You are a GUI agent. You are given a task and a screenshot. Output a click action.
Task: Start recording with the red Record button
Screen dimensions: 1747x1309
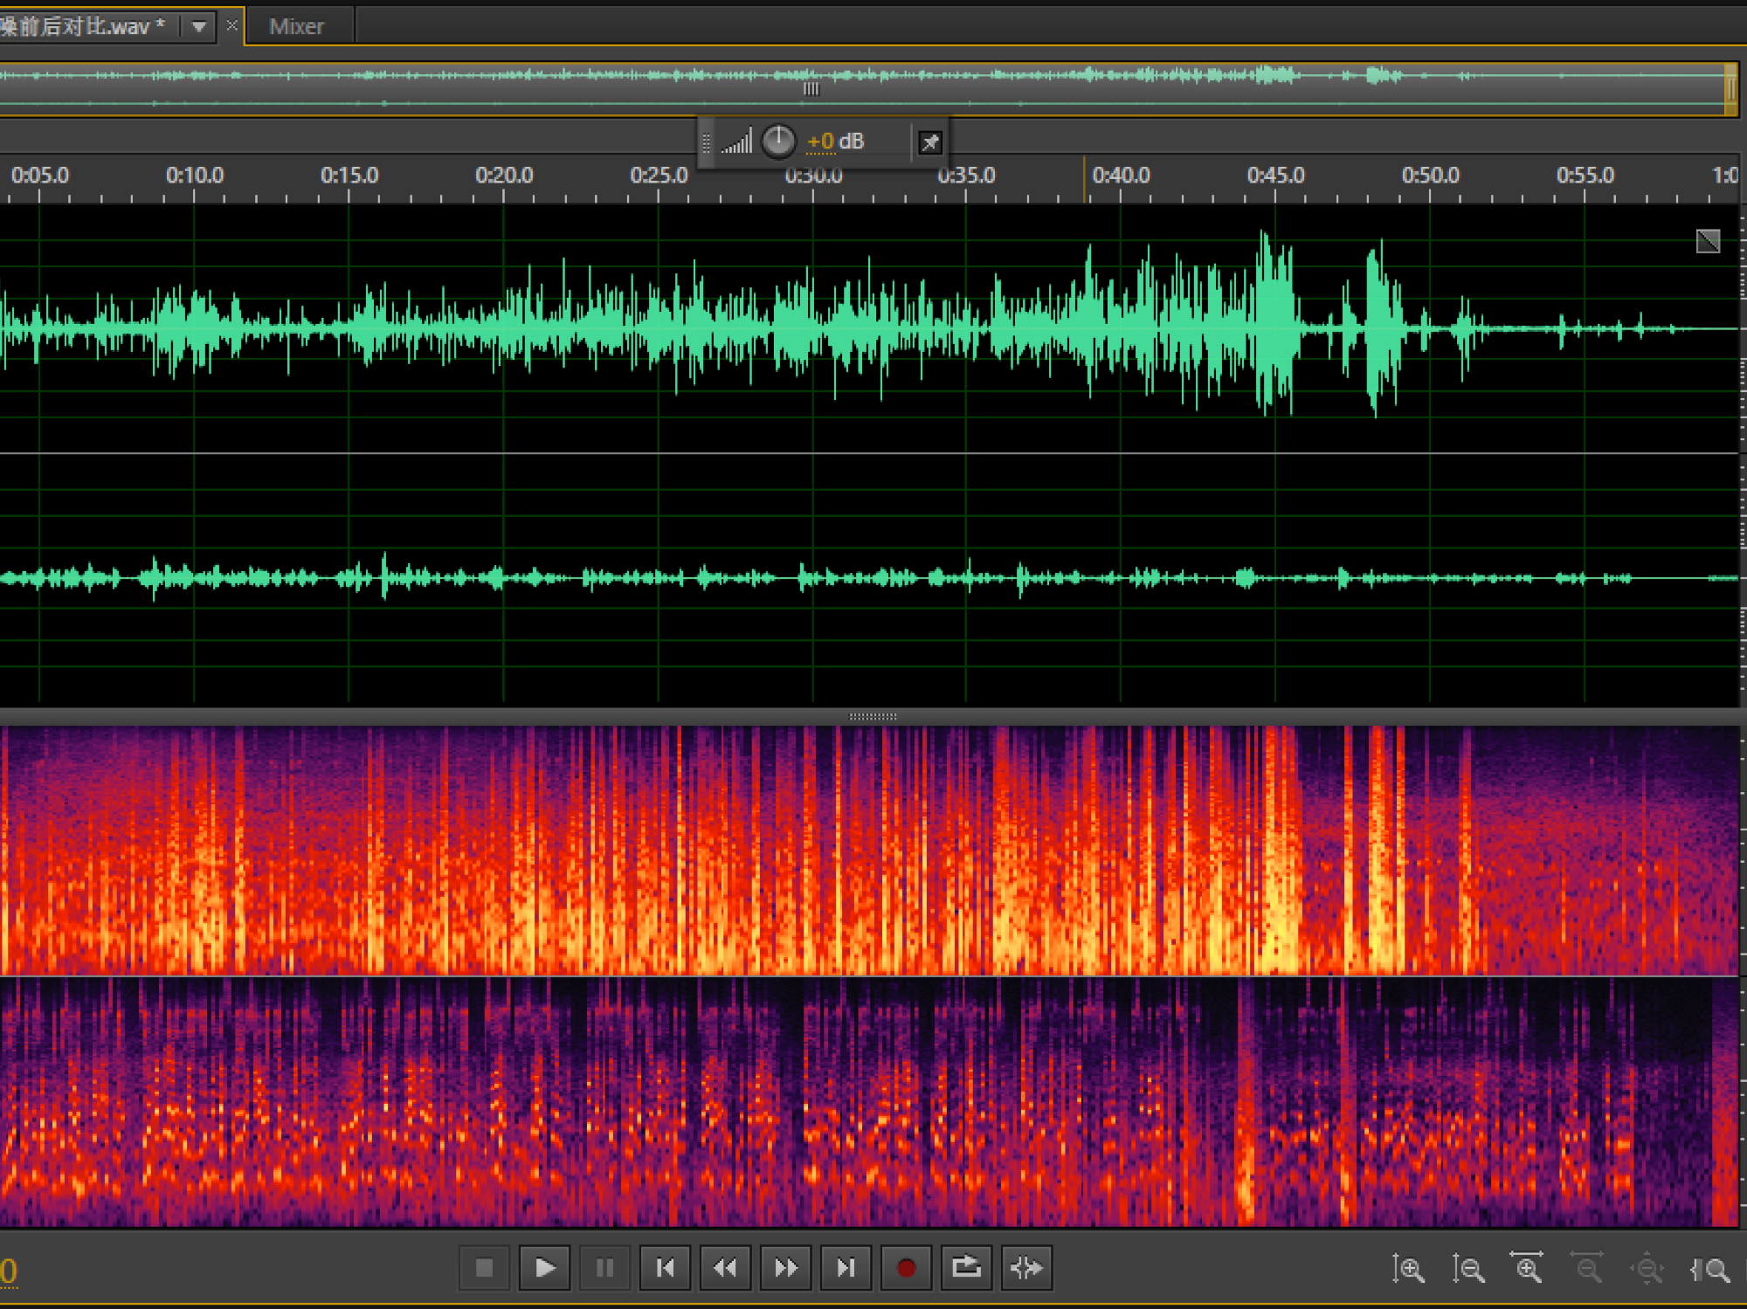click(906, 1267)
